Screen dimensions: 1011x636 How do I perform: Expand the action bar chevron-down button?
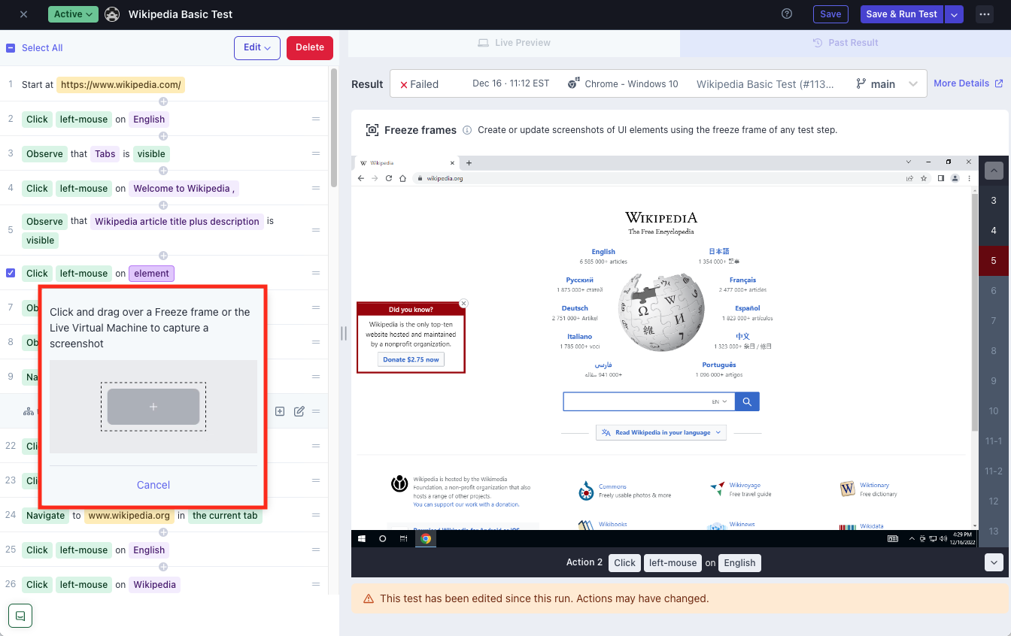(994, 562)
